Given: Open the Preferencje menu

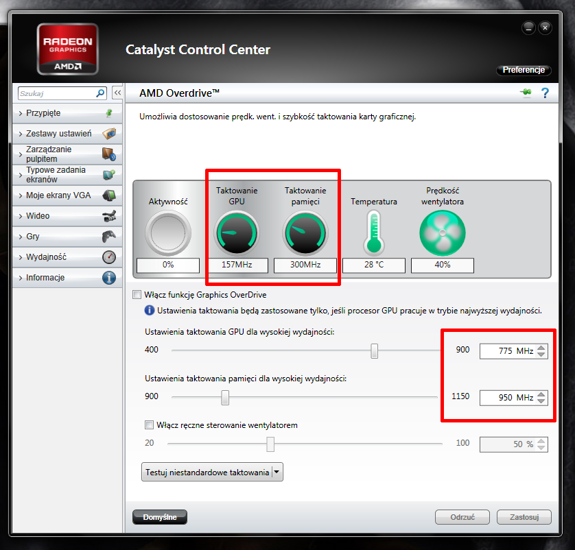Looking at the screenshot, I should coord(524,70).
